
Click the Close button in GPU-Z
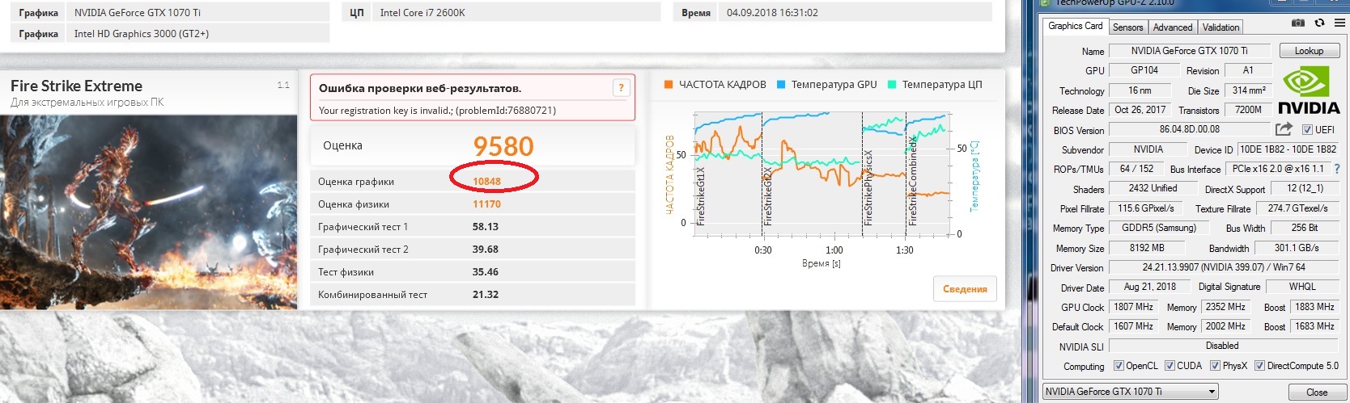click(1317, 393)
